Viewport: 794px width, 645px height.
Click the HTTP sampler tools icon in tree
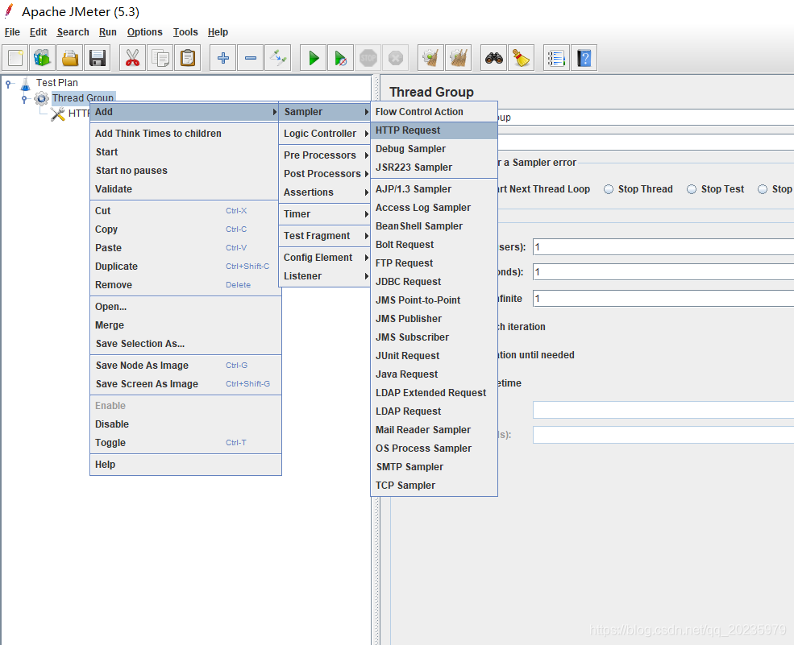[x=58, y=114]
